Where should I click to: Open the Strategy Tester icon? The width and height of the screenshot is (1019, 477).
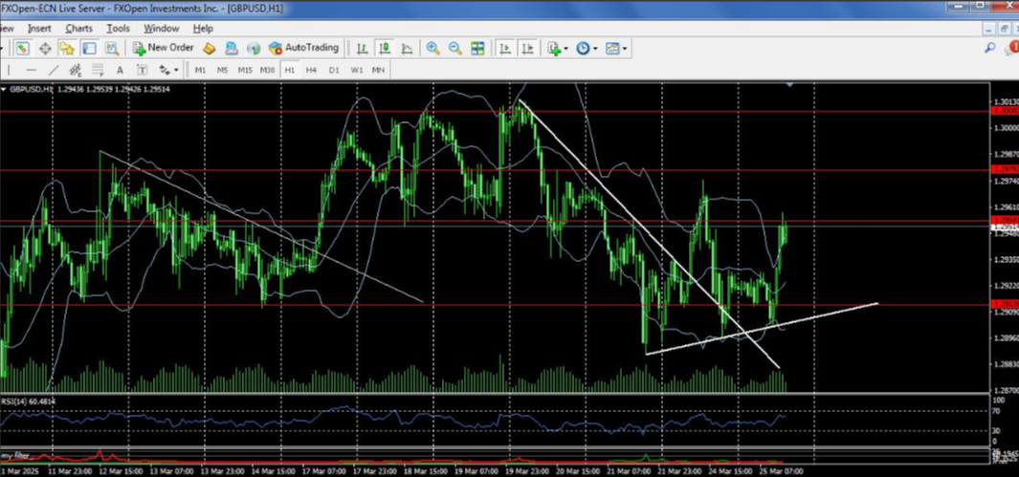pos(112,48)
